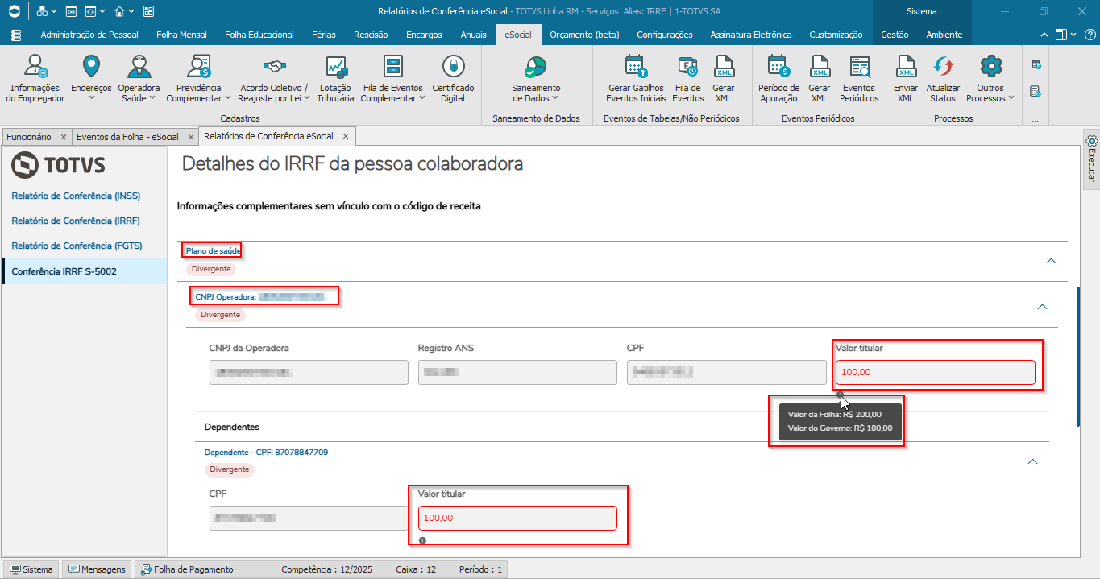Viewport: 1100px width, 579px height.
Task: Select Folha Mensal ribbon tab
Action: pyautogui.click(x=181, y=35)
